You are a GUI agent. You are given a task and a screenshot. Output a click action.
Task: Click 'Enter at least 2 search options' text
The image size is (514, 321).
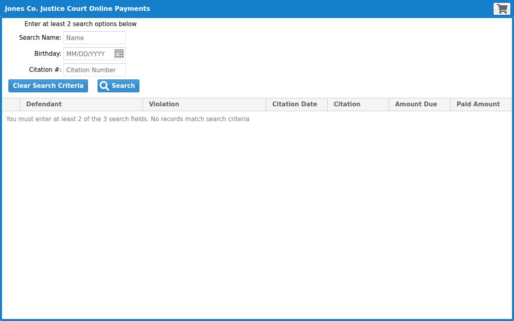point(80,24)
